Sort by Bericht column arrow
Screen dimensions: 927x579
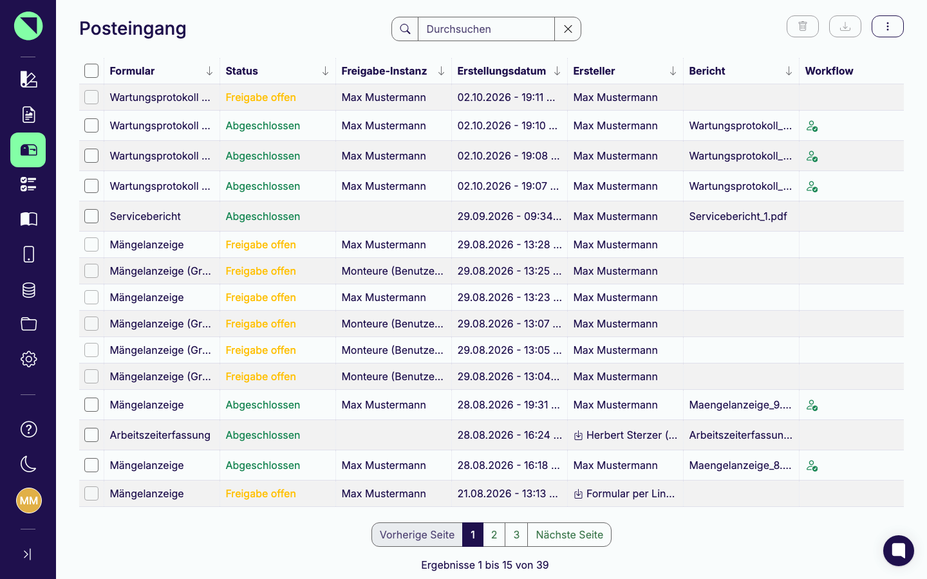[x=789, y=71]
